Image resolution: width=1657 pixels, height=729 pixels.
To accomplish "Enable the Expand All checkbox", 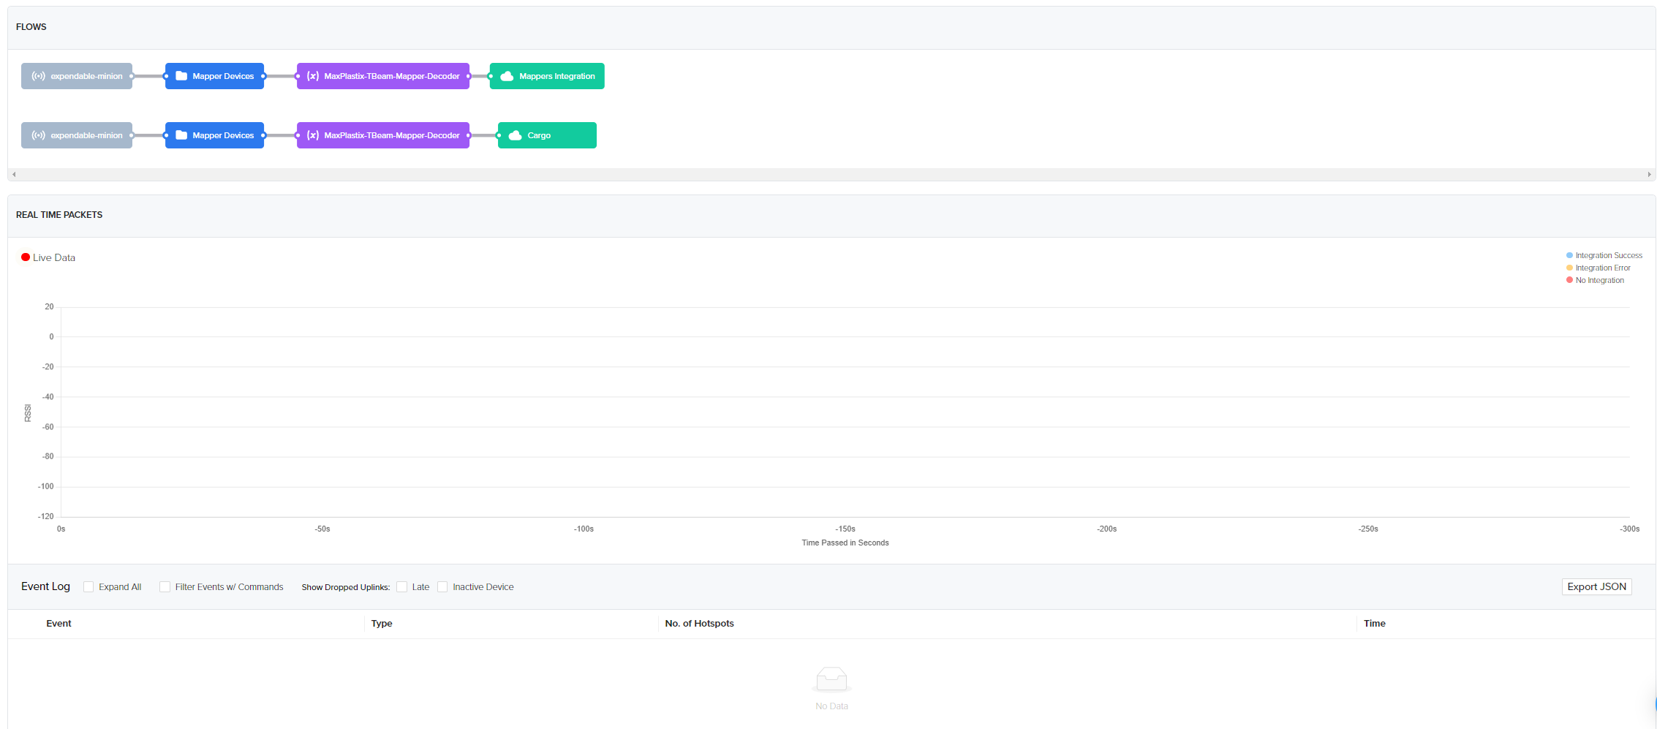I will [88, 586].
